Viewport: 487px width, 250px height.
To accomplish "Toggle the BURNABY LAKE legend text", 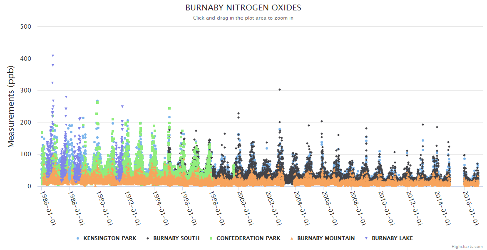I will 392,238.
